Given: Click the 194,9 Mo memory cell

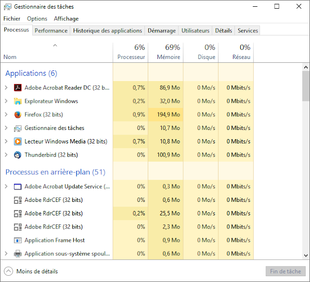Looking at the screenshot, I should coord(166,114).
